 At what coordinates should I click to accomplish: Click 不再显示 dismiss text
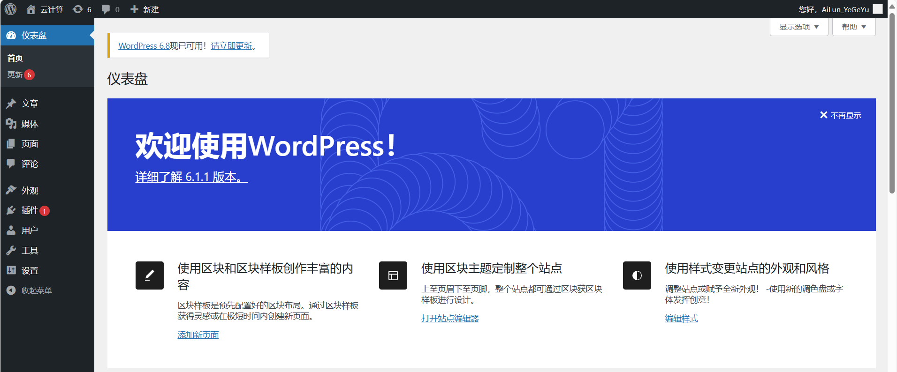846,115
